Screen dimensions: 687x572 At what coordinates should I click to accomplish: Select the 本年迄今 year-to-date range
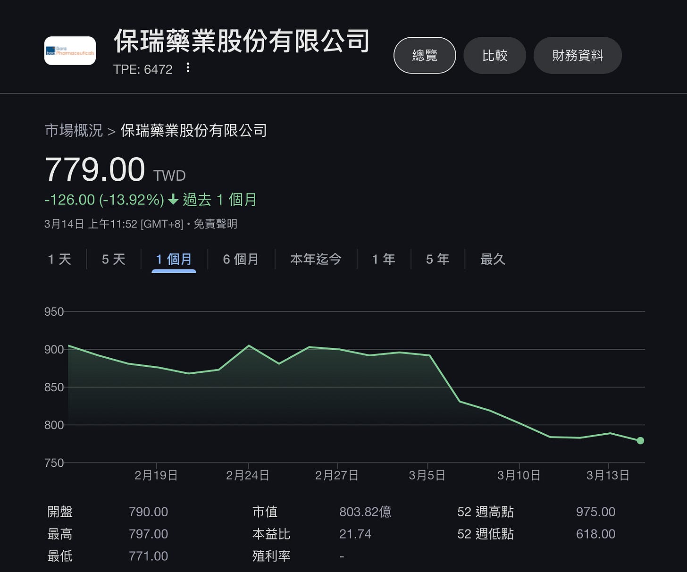click(316, 259)
